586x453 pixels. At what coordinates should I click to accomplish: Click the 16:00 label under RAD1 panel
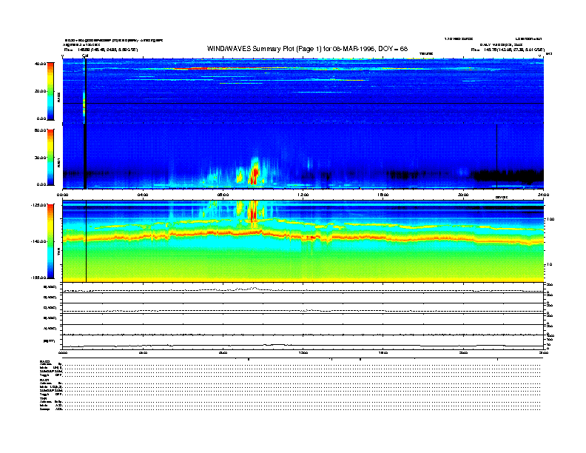pyautogui.click(x=383, y=195)
